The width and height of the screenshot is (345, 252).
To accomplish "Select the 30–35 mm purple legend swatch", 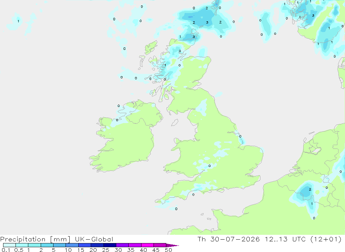I will click(x=122, y=245).
